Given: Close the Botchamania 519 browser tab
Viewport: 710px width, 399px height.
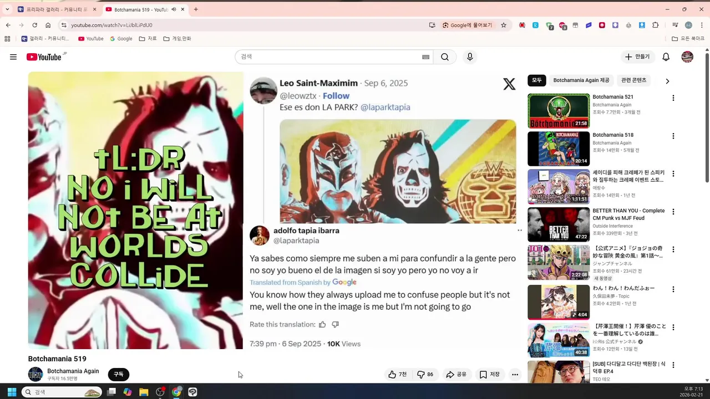Looking at the screenshot, I should point(182,9).
